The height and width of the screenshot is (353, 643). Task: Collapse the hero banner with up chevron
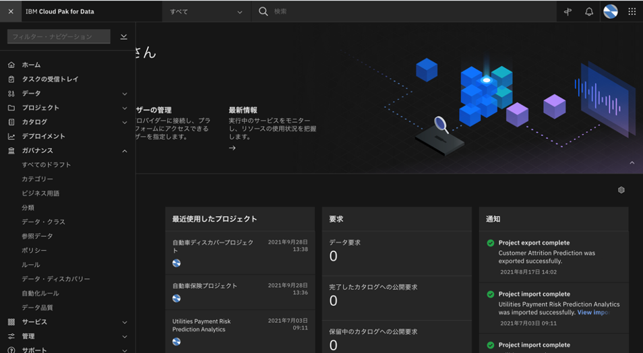click(x=632, y=163)
